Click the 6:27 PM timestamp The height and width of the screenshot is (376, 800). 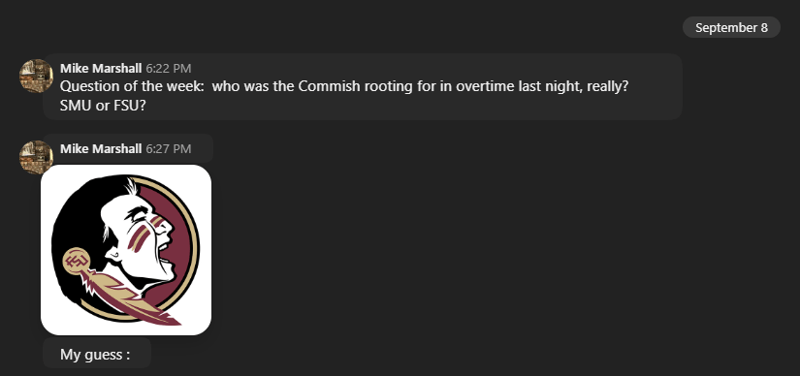coord(169,149)
